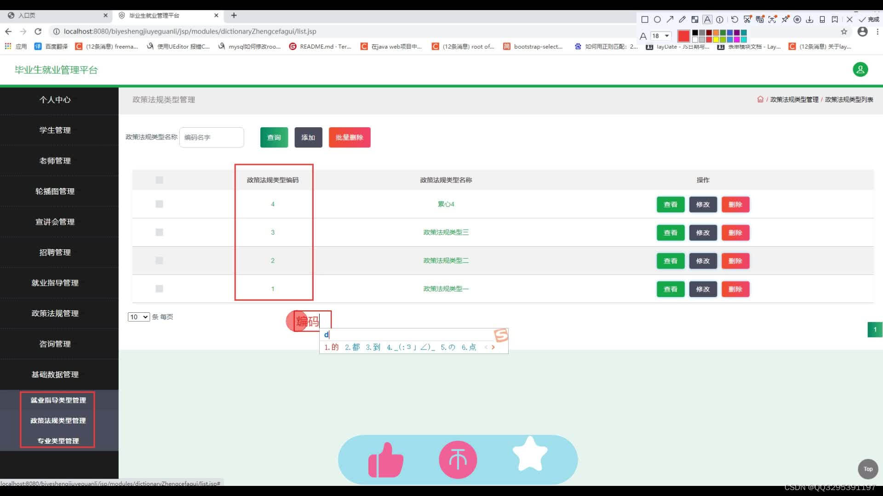Switch to the 入口页 tab
This screenshot has width=883, height=496.
[55, 16]
